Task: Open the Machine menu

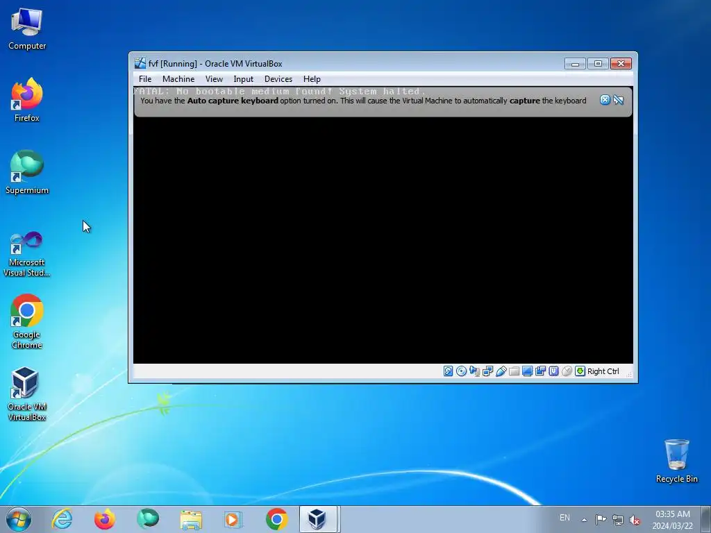Action: 178,79
